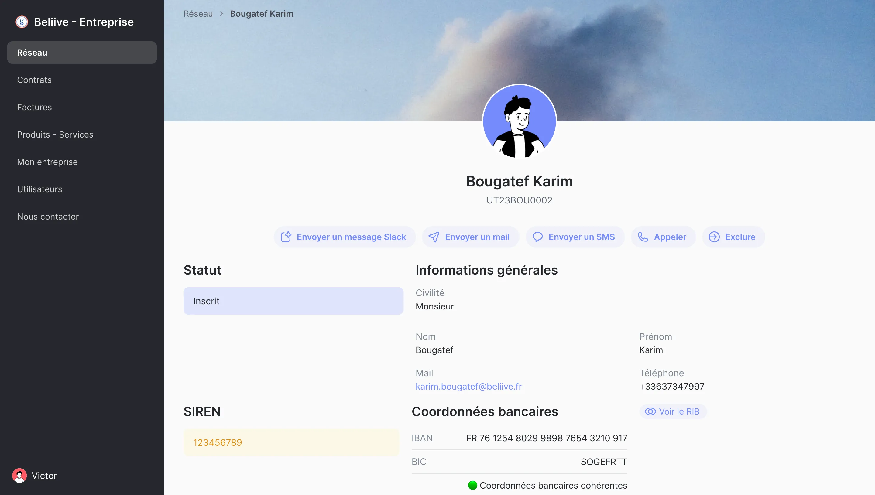Click the Beliive logo icon
The image size is (875, 495).
click(22, 22)
